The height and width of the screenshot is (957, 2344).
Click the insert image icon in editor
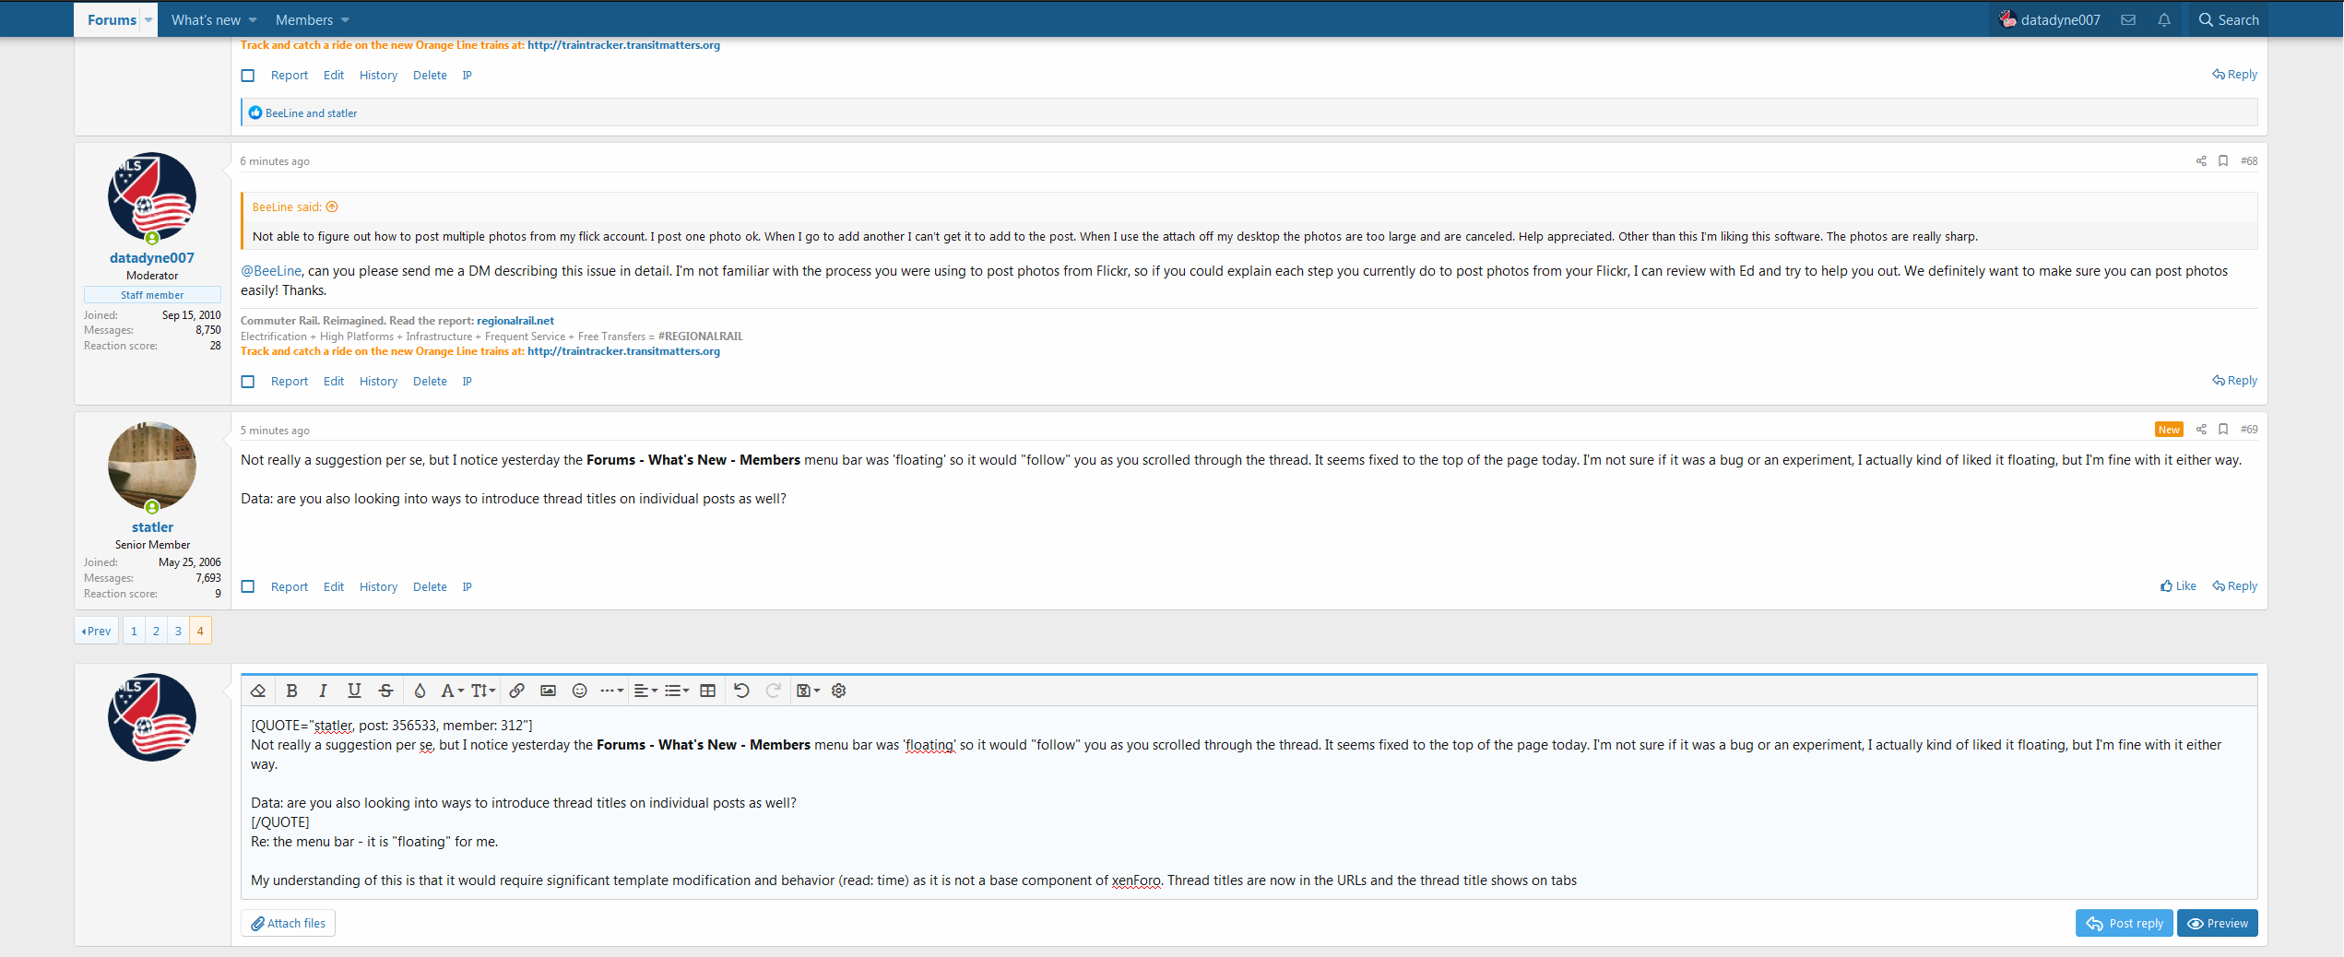tap(548, 691)
